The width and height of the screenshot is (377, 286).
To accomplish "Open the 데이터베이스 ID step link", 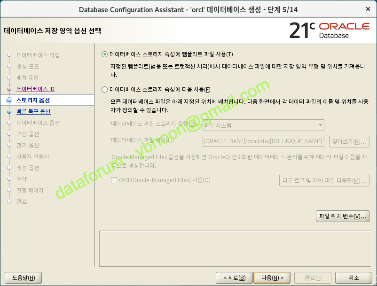I will tap(36, 89).
